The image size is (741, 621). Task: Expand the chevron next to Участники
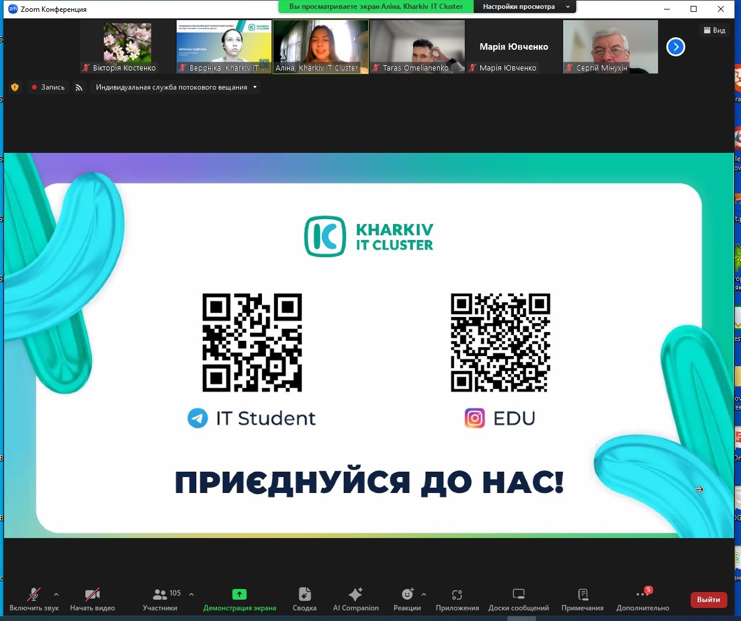(x=191, y=594)
